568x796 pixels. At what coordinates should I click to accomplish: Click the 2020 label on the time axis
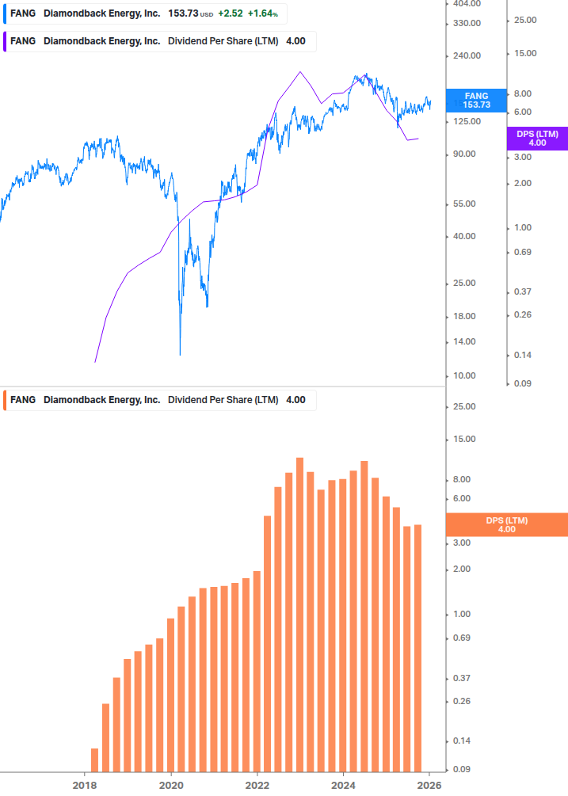[x=170, y=785]
